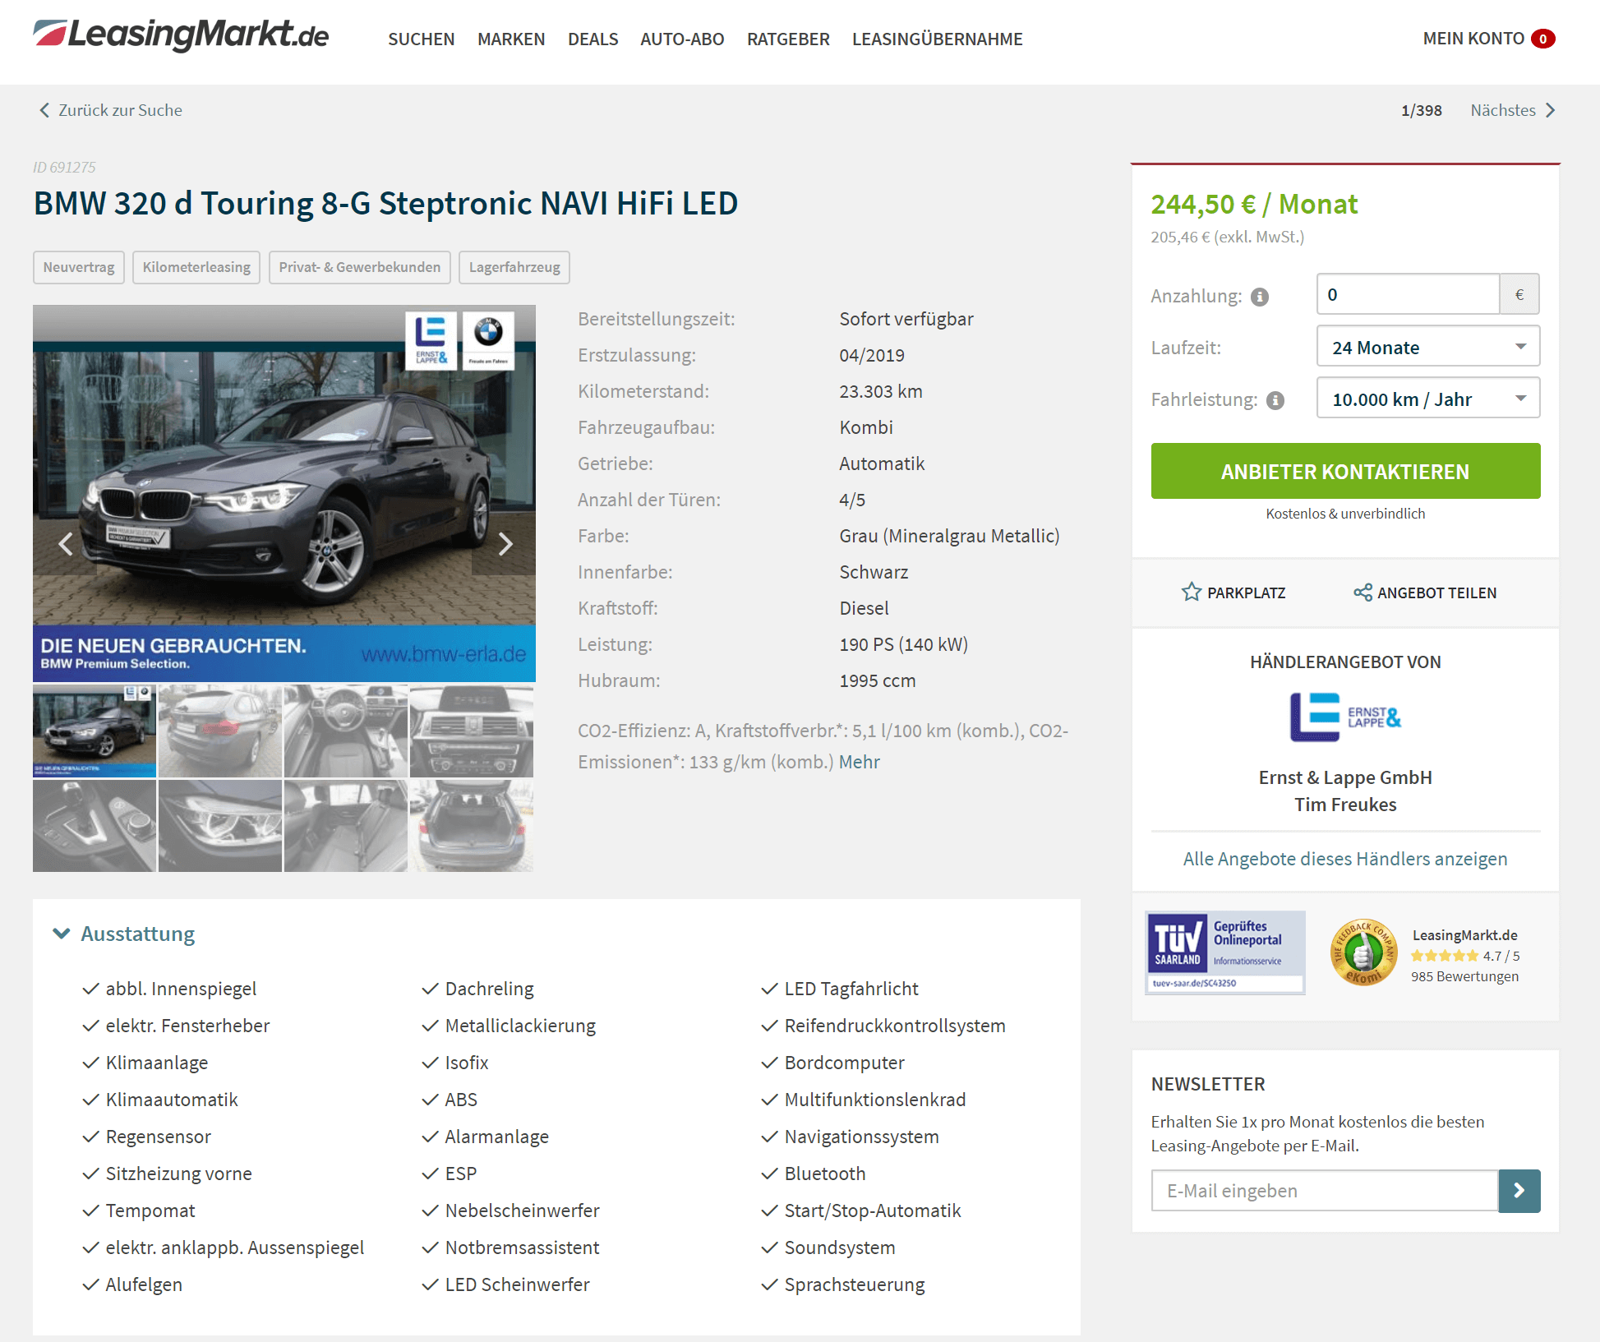Open the main BMW 320d photo
This screenshot has height=1342, width=1600.
284,493
